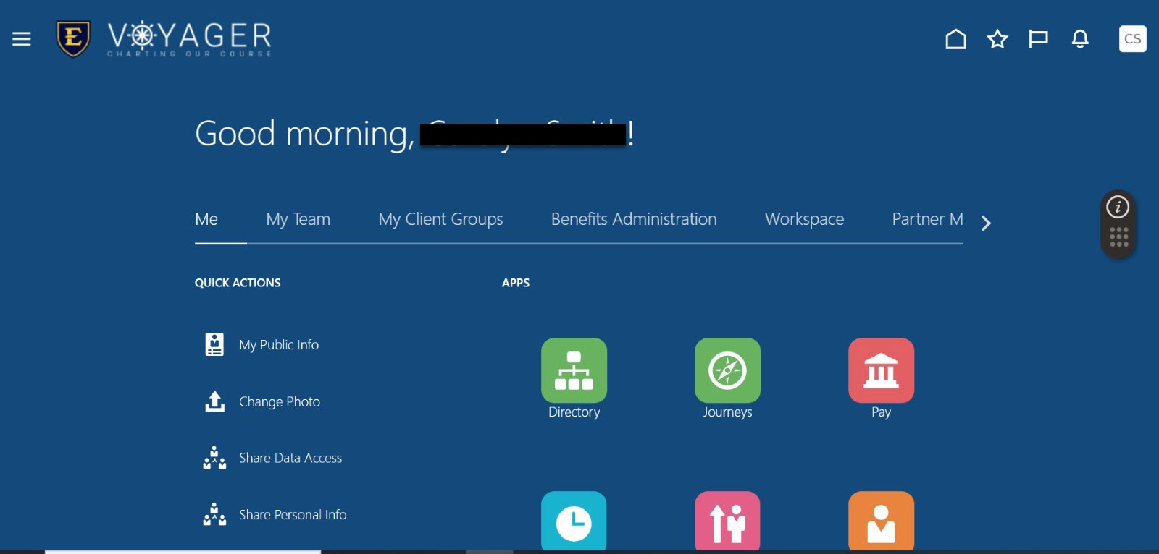1159x554 pixels.
Task: Open Notifications bell icon
Action: pyautogui.click(x=1079, y=39)
